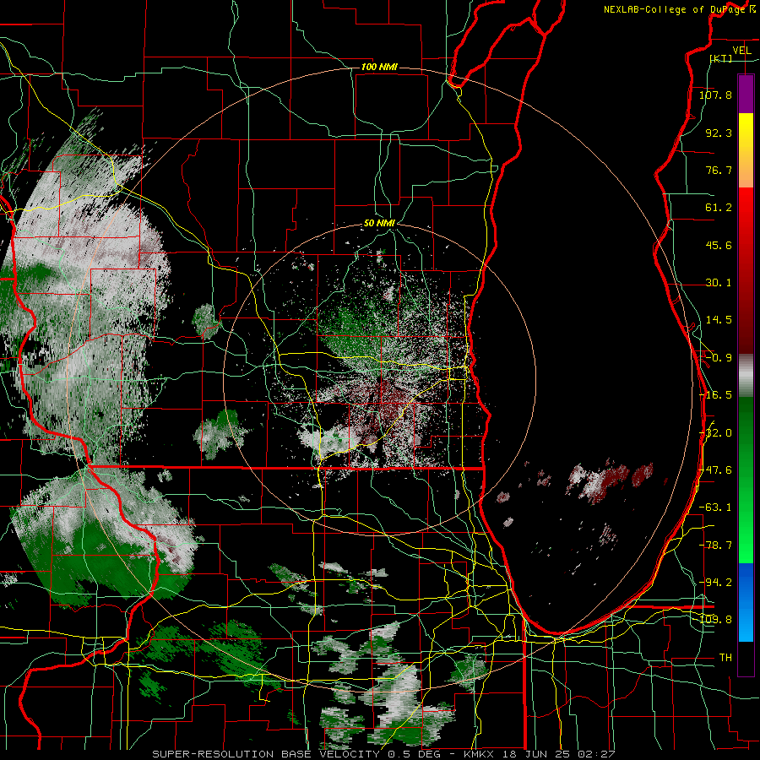This screenshot has height=760, width=760.
Task: Click the purple segment of velocity color bar
Action: (x=746, y=94)
